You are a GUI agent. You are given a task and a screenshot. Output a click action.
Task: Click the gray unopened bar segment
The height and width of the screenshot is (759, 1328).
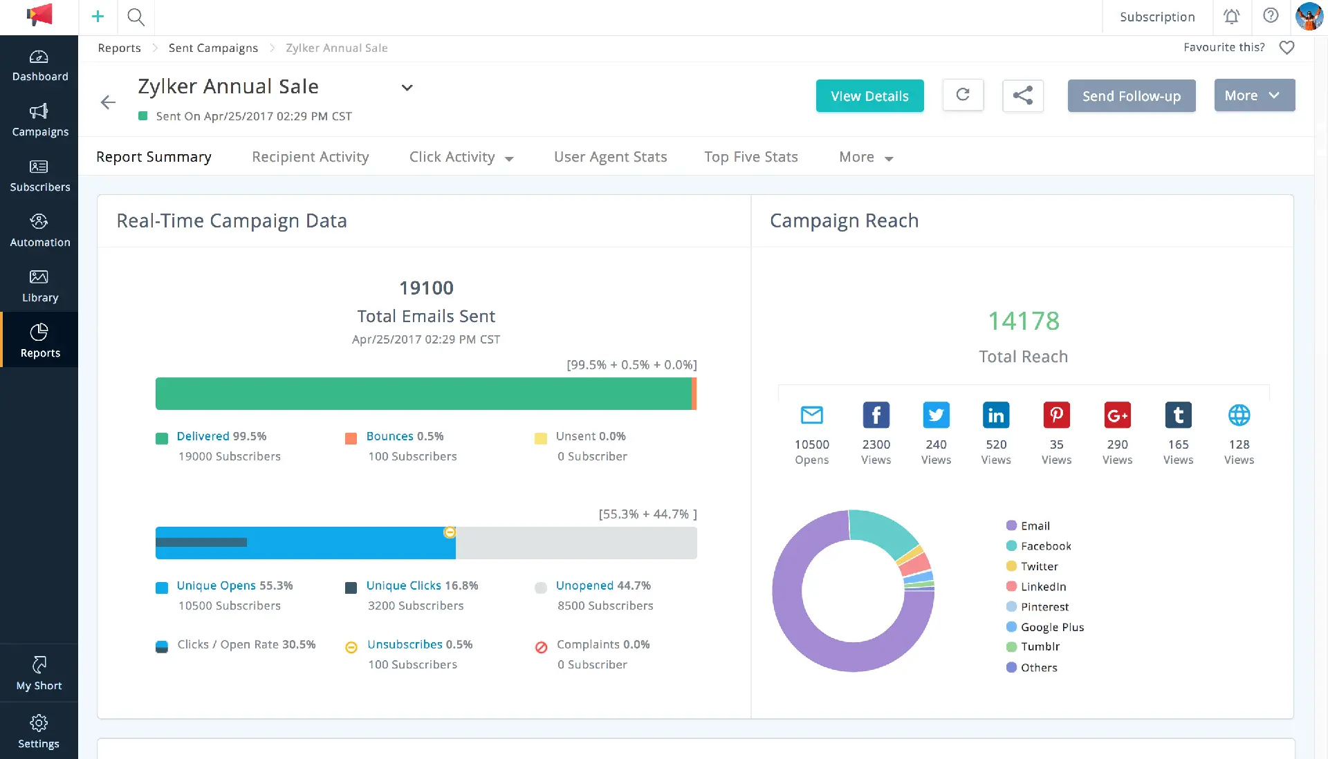[x=576, y=543]
